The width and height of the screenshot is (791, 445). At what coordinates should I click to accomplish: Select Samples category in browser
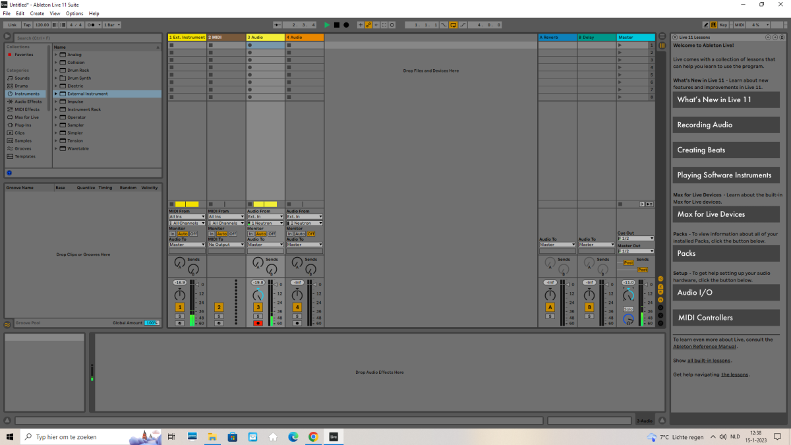pyautogui.click(x=23, y=140)
